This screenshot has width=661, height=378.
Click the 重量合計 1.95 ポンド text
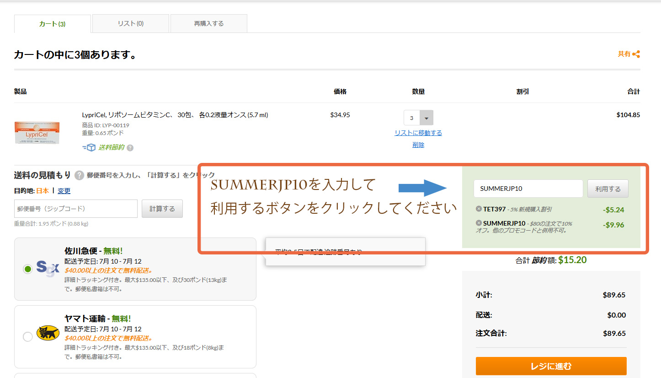(51, 224)
